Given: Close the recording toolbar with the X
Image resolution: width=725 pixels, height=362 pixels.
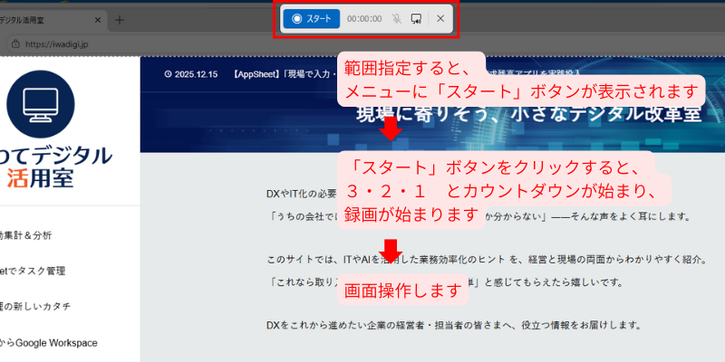Looking at the screenshot, I should (x=440, y=18).
